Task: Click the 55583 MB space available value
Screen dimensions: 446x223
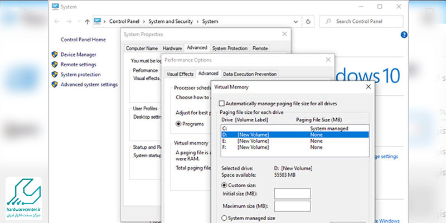Action: (x=284, y=175)
